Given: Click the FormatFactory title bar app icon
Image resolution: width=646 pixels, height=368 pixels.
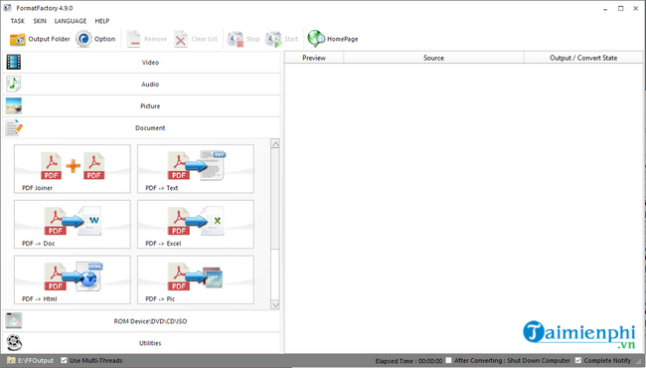Looking at the screenshot, I should [7, 8].
